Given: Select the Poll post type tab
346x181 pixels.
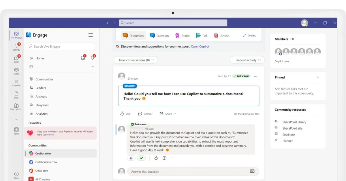Looking at the screenshot, I should 202,36.
